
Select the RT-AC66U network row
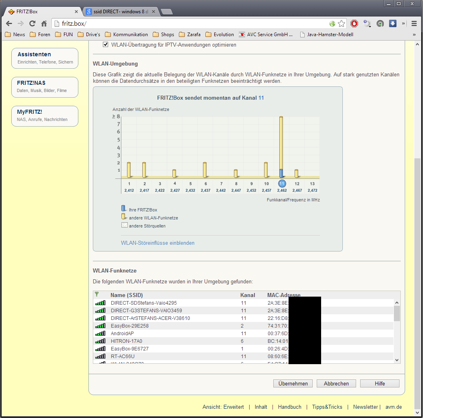(244, 357)
